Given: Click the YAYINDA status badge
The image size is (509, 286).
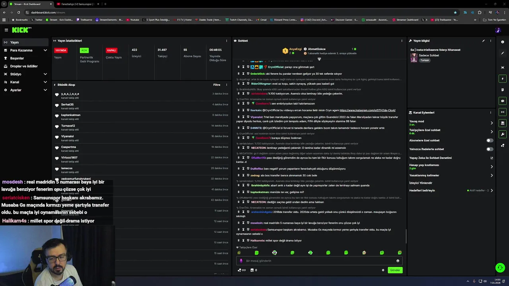Looking at the screenshot, I should coord(61,50).
